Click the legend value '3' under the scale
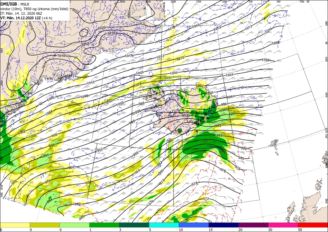 120,230
